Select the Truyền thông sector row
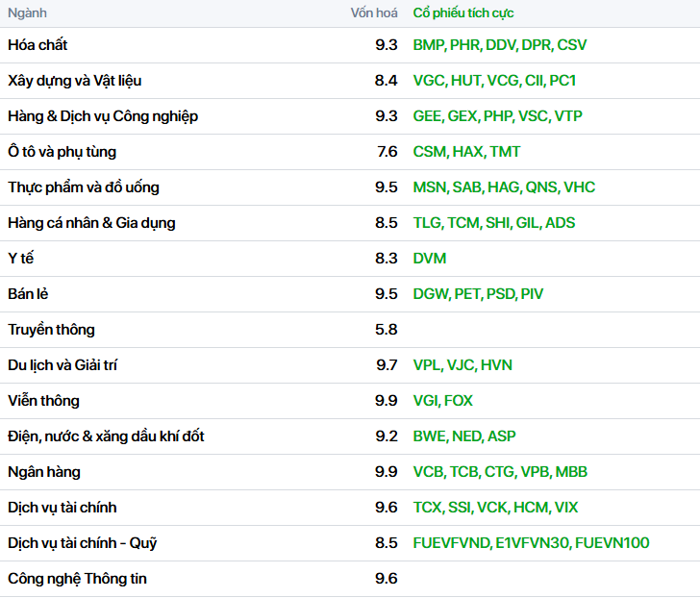 pyautogui.click(x=51, y=330)
